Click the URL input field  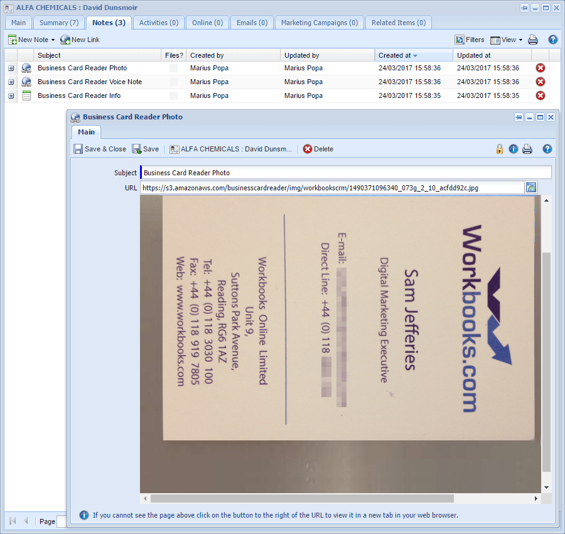[332, 188]
